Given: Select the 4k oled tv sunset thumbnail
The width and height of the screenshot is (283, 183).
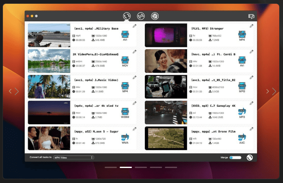Looking at the screenshot, I should [x=49, y=113].
